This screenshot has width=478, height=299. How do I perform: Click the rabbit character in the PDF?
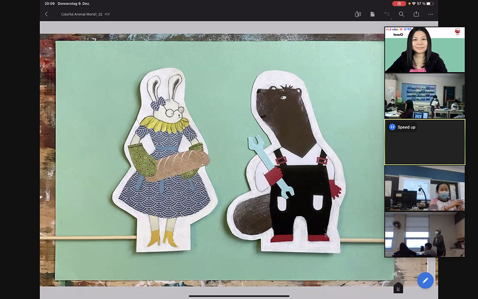165,160
